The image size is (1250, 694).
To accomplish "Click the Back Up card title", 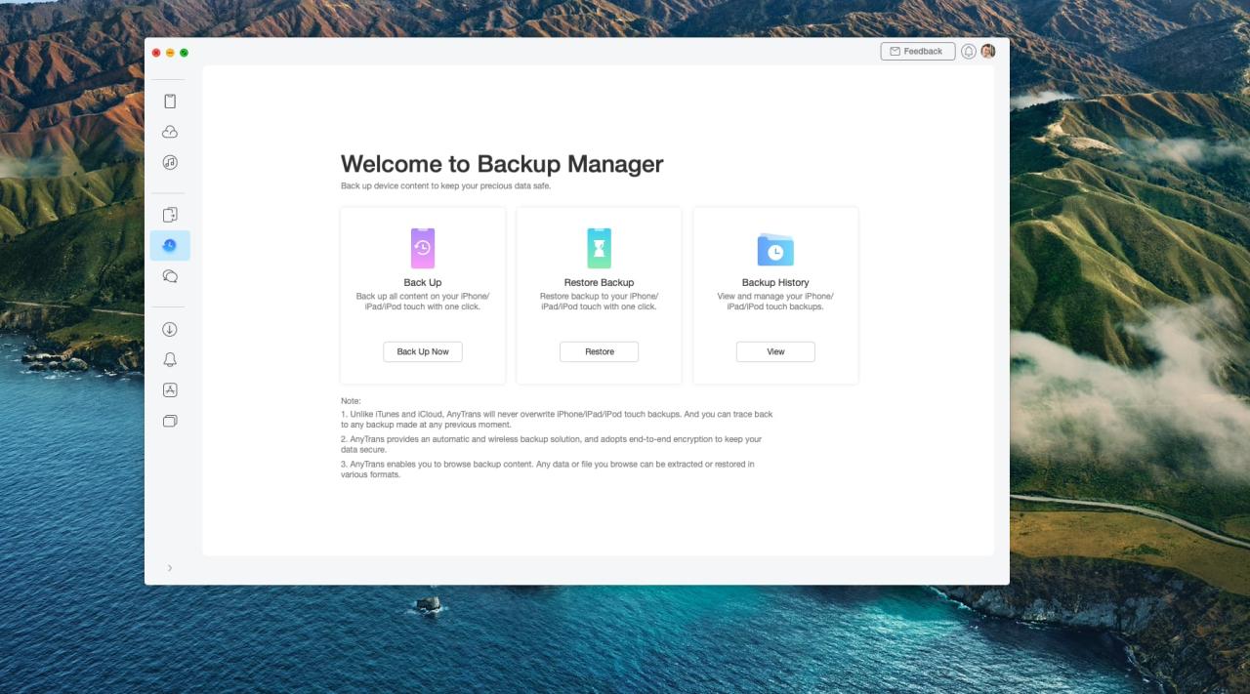I will (x=423, y=283).
